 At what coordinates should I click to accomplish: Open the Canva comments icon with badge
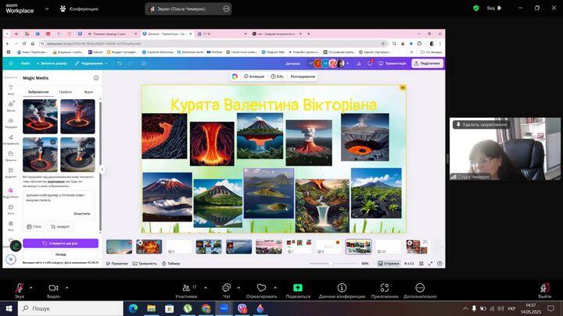tap(370, 63)
